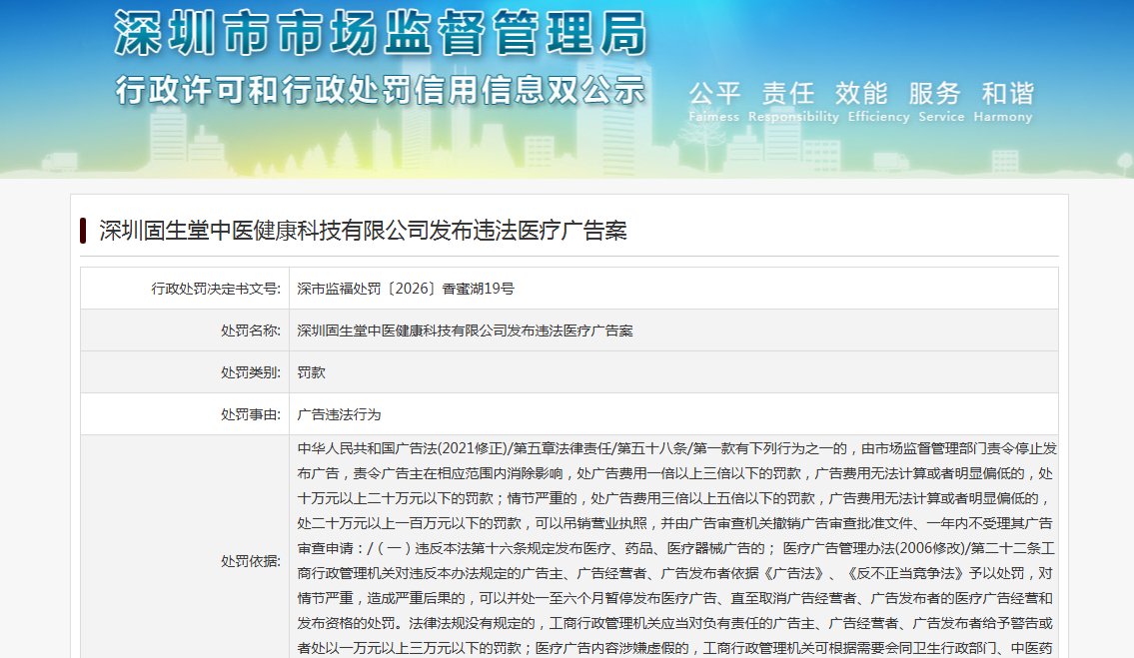Image resolution: width=1134 pixels, height=658 pixels.
Task: Click the case heading 深圳固生堂中医健康科技有限公司发布违法医疗广告案
Action: point(363,231)
